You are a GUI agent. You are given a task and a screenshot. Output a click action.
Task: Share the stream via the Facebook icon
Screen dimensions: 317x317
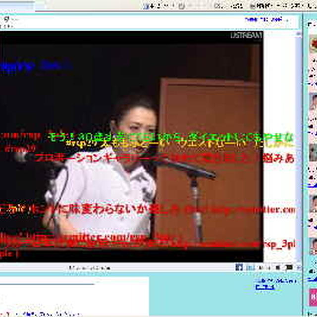pyautogui.click(x=239, y=267)
